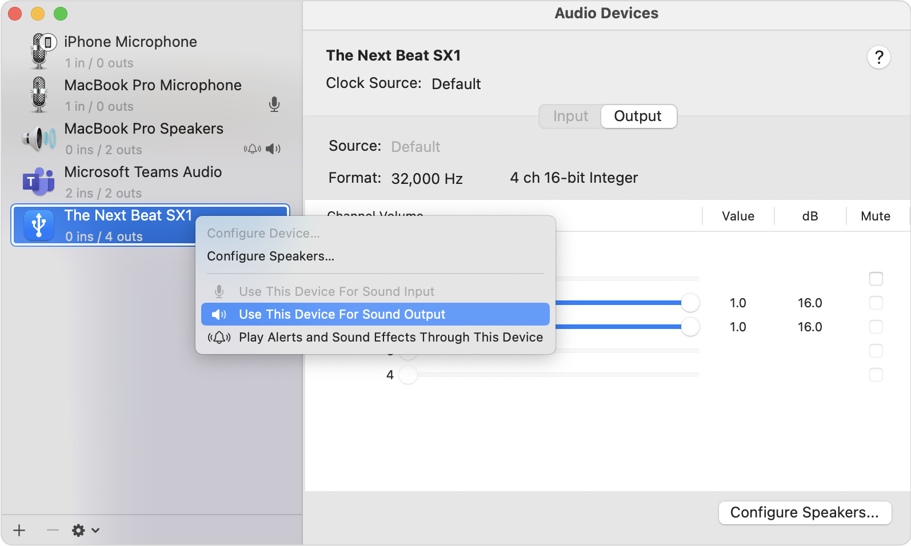Image resolution: width=911 pixels, height=546 pixels.
Task: Click the lower 16.0 dB field
Action: 810,327
